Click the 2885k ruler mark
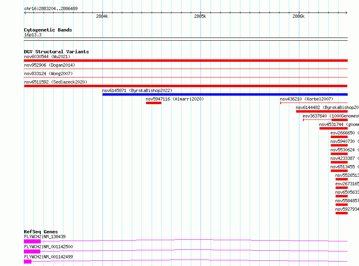 coord(200,16)
